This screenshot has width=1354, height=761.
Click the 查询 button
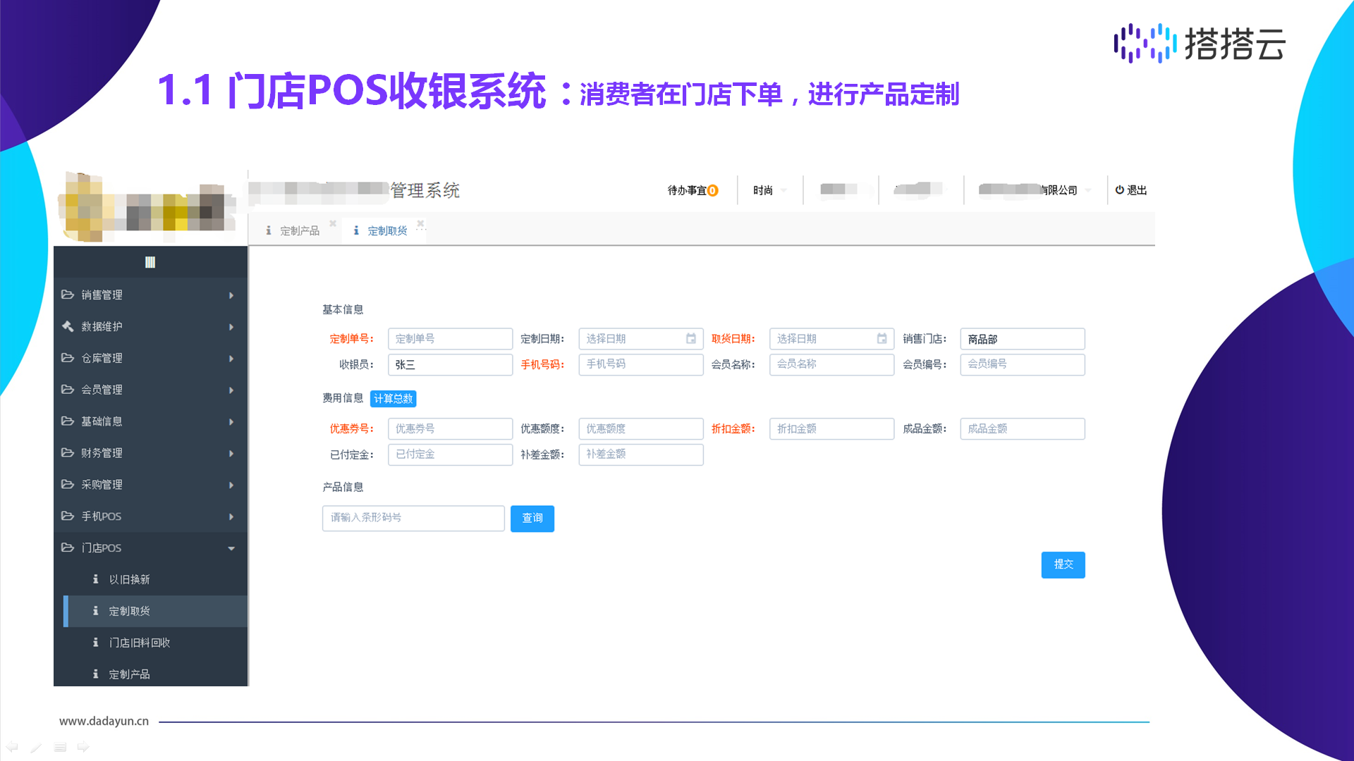point(532,519)
